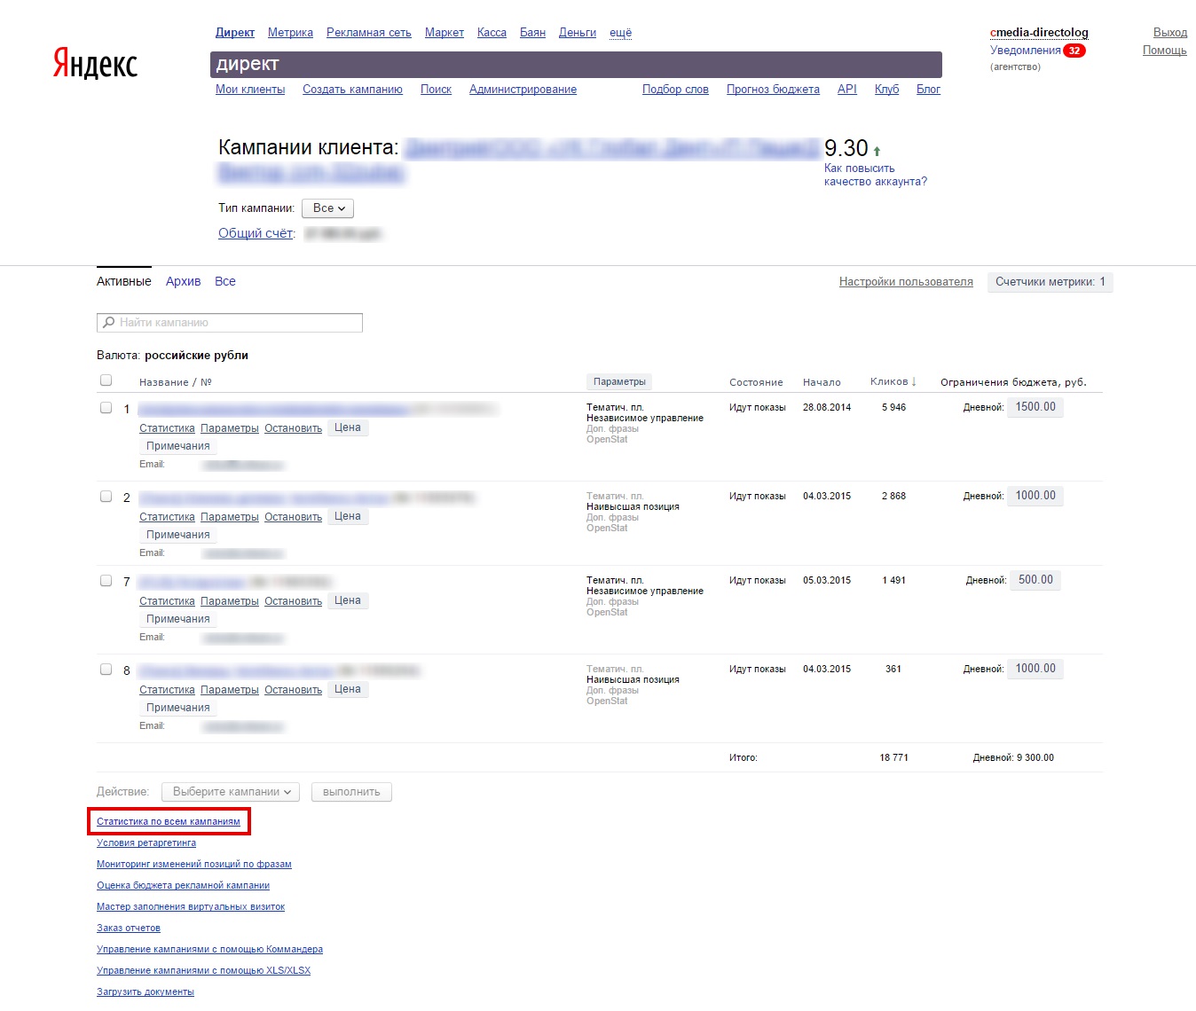Open Управление кампаниями с помощью Коммандера
Viewport: 1196px width, 1011px height.
click(x=209, y=949)
